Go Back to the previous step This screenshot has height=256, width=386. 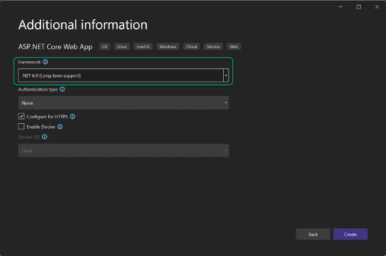pyautogui.click(x=313, y=234)
